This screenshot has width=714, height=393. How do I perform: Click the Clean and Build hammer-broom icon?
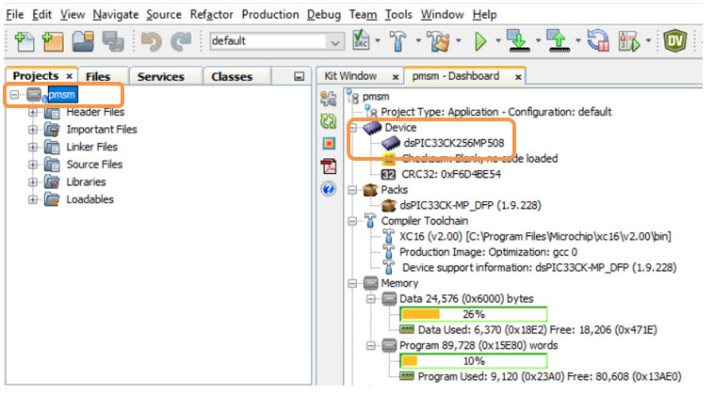(439, 41)
